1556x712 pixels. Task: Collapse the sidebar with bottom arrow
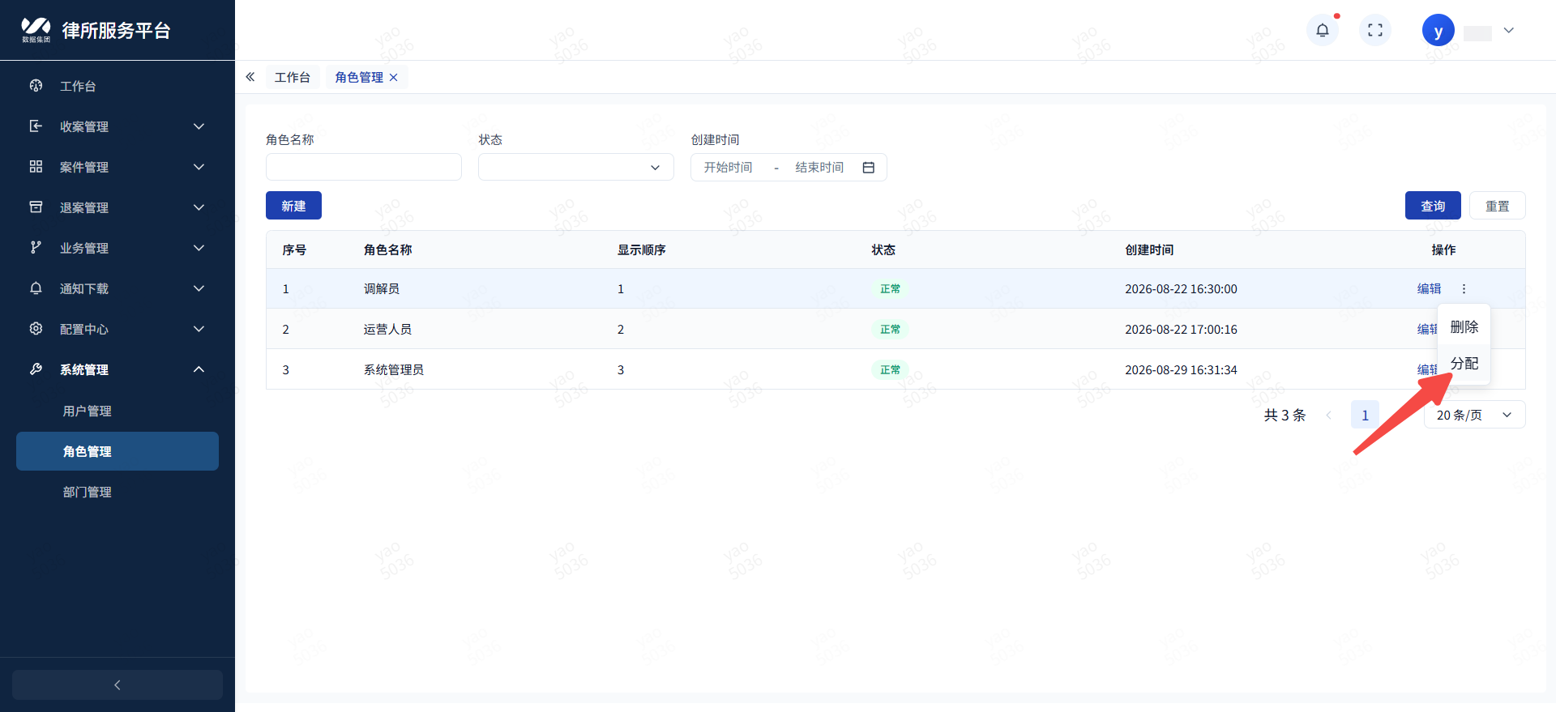pos(118,685)
